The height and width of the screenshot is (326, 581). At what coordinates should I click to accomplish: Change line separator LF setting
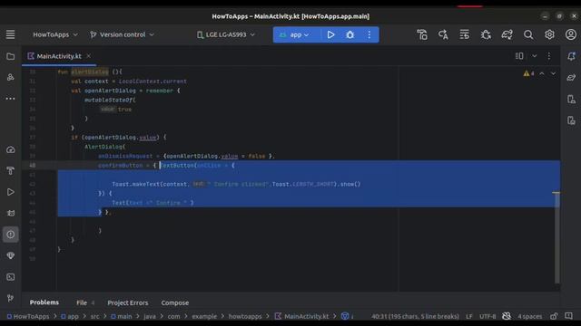point(469,316)
